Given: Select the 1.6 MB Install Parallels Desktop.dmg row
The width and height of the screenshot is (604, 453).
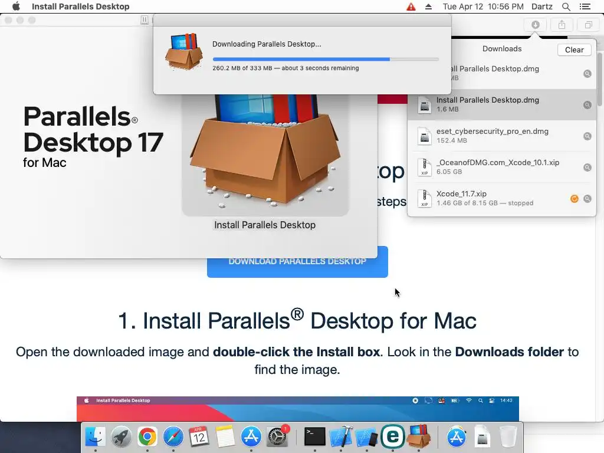Looking at the screenshot, I should coord(502,105).
